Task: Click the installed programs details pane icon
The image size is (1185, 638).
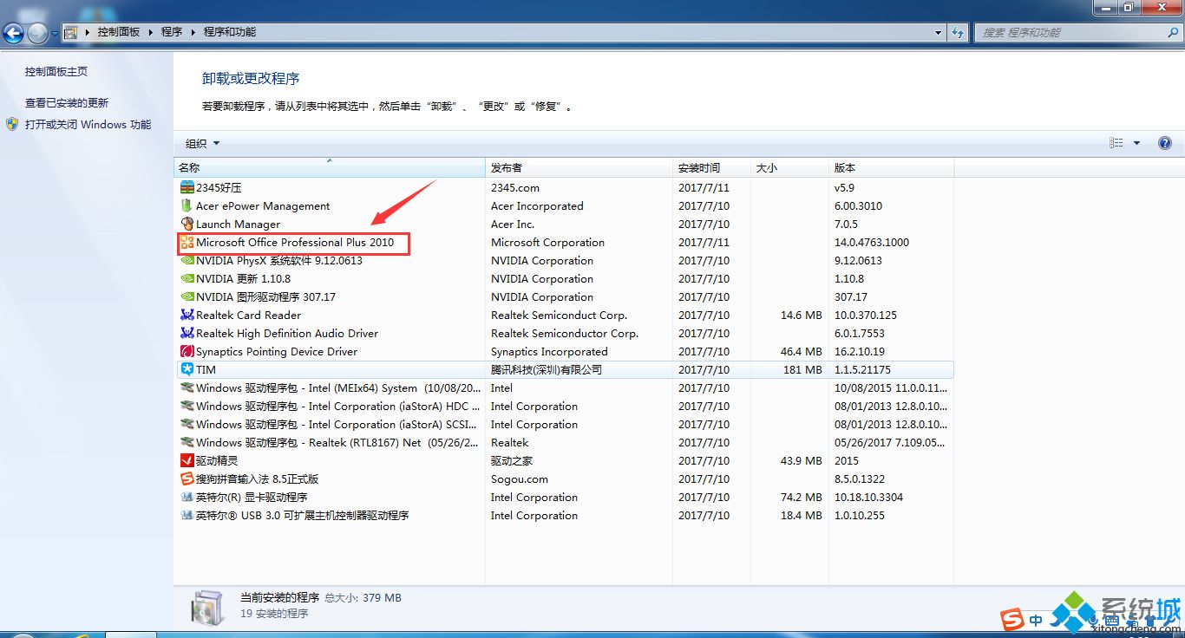Action: pyautogui.click(x=208, y=607)
